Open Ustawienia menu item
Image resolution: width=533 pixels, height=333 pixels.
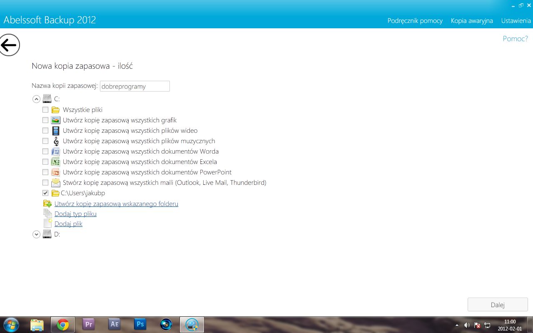coord(516,20)
